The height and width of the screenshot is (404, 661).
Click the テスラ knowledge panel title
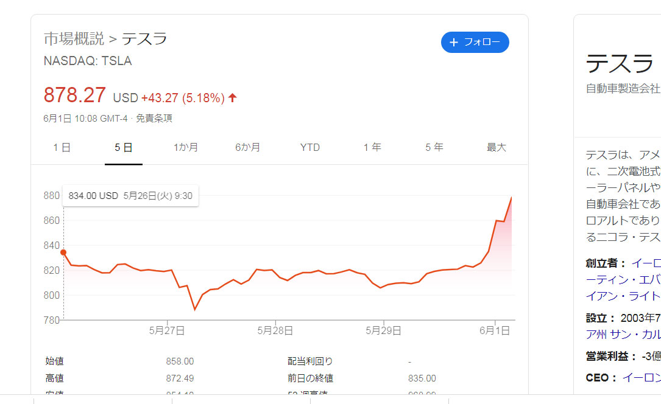[620, 63]
